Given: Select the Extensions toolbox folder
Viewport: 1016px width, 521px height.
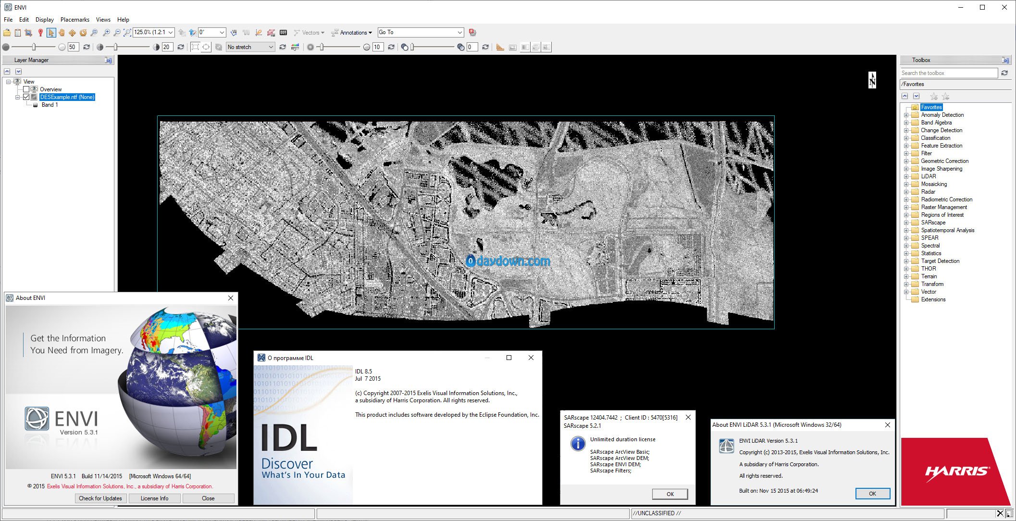Looking at the screenshot, I should (x=933, y=299).
